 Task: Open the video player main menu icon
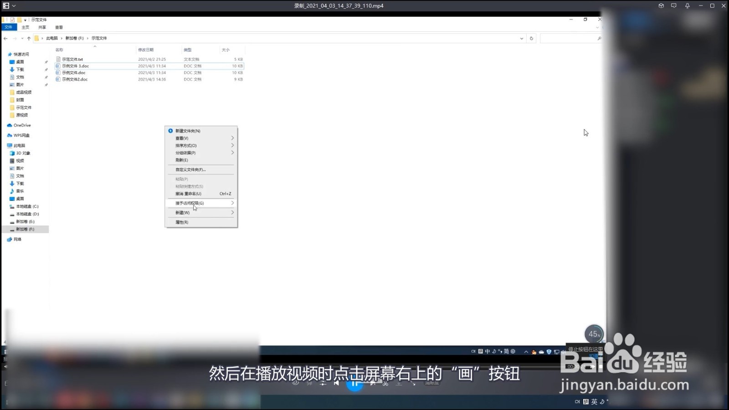point(6,6)
